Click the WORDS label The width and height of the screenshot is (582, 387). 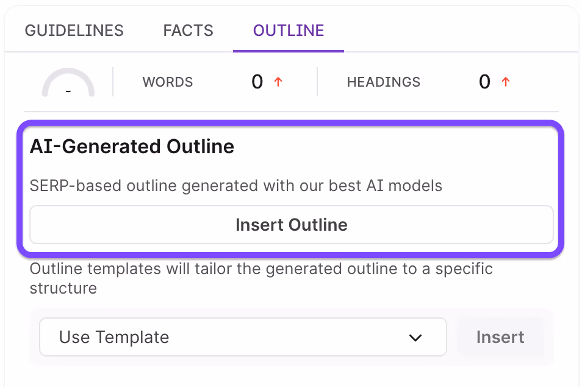(x=168, y=82)
